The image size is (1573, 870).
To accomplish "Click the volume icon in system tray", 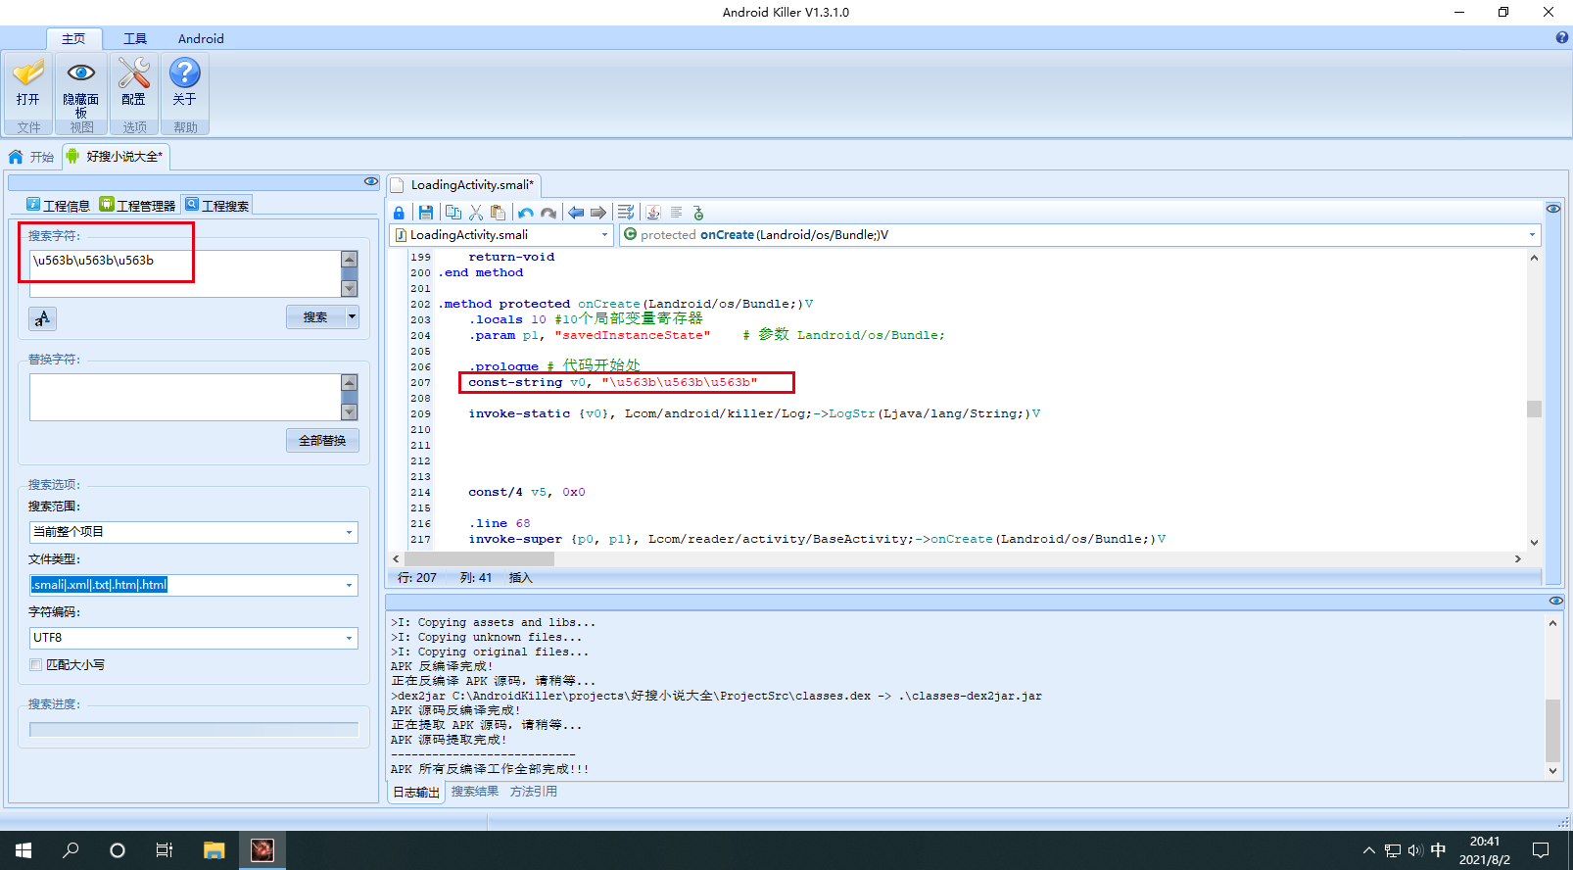I will pos(1415,850).
